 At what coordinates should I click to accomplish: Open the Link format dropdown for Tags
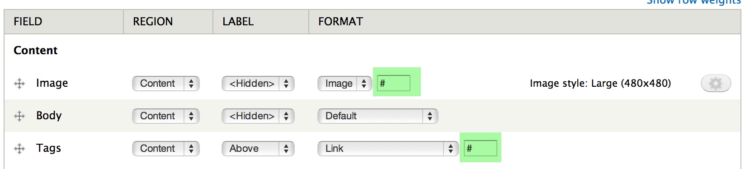pos(388,149)
